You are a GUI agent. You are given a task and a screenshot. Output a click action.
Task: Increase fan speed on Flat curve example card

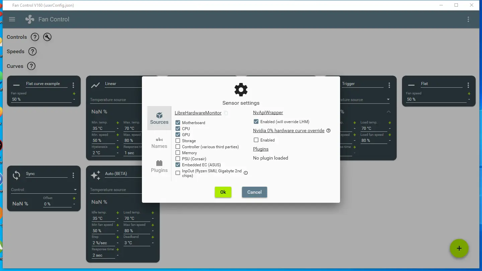[74, 94]
